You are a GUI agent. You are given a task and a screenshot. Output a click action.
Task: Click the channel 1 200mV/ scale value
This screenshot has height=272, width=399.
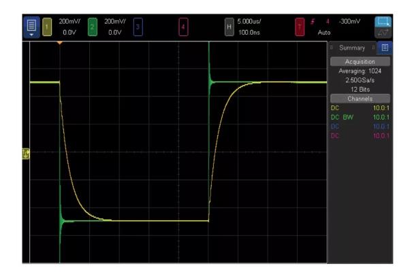(x=69, y=21)
